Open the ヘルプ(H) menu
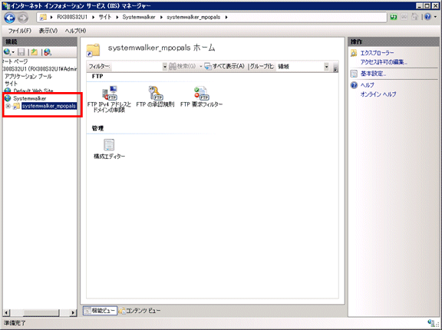This screenshot has width=442, height=330. click(75, 31)
